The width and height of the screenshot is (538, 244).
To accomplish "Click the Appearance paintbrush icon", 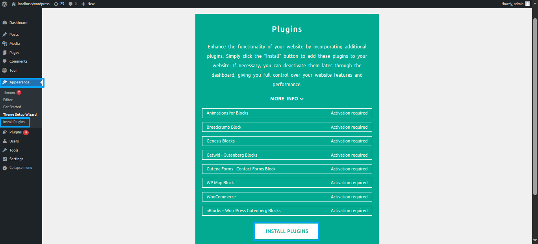I will point(5,82).
